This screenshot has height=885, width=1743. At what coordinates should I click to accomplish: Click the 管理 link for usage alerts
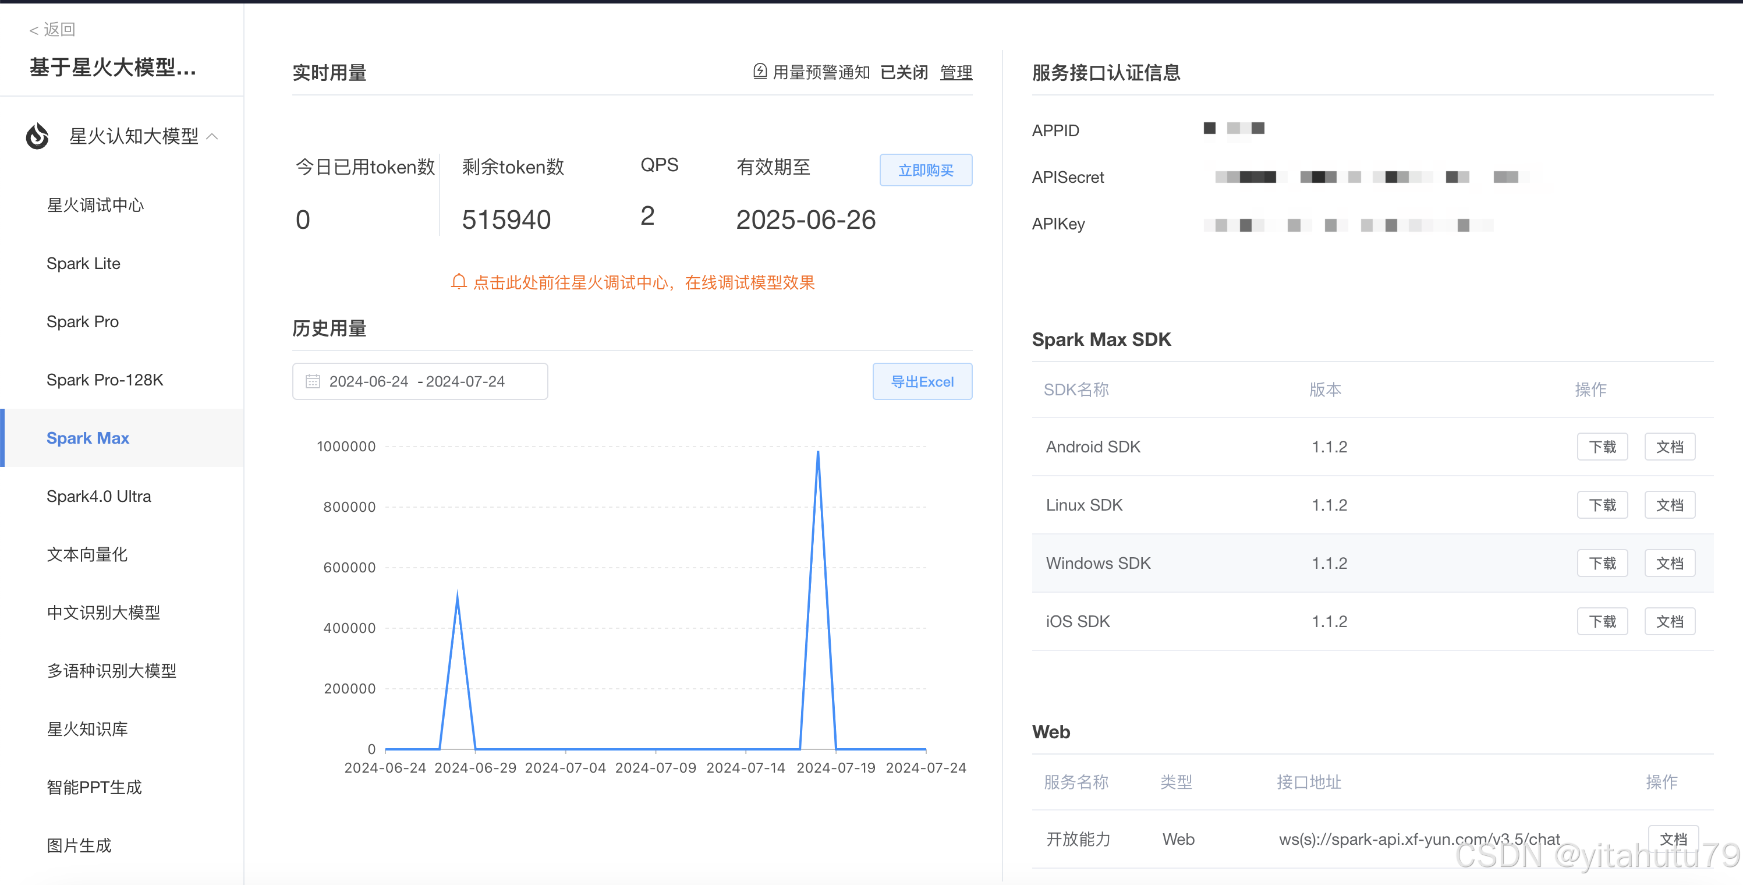point(956,72)
